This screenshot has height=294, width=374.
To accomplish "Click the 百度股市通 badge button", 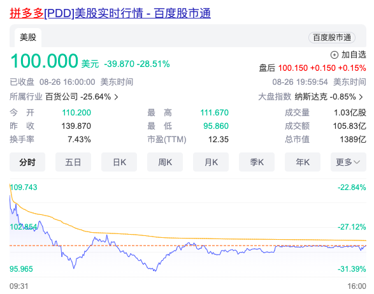I will [x=332, y=38].
